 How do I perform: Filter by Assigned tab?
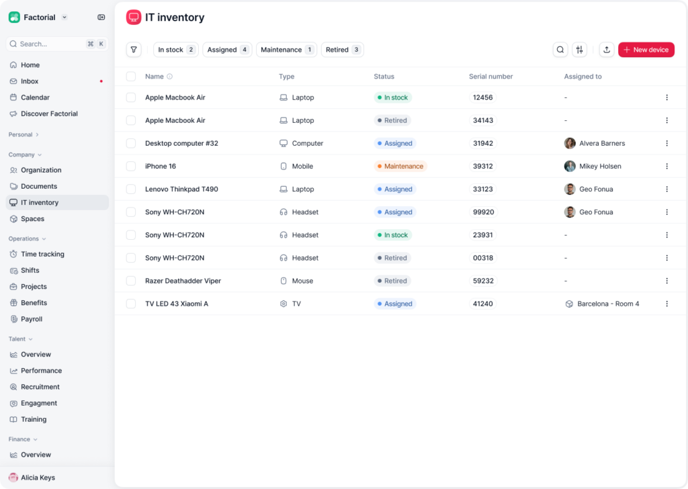coord(227,50)
